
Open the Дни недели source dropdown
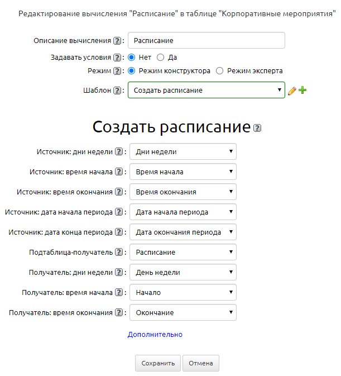pyautogui.click(x=183, y=151)
